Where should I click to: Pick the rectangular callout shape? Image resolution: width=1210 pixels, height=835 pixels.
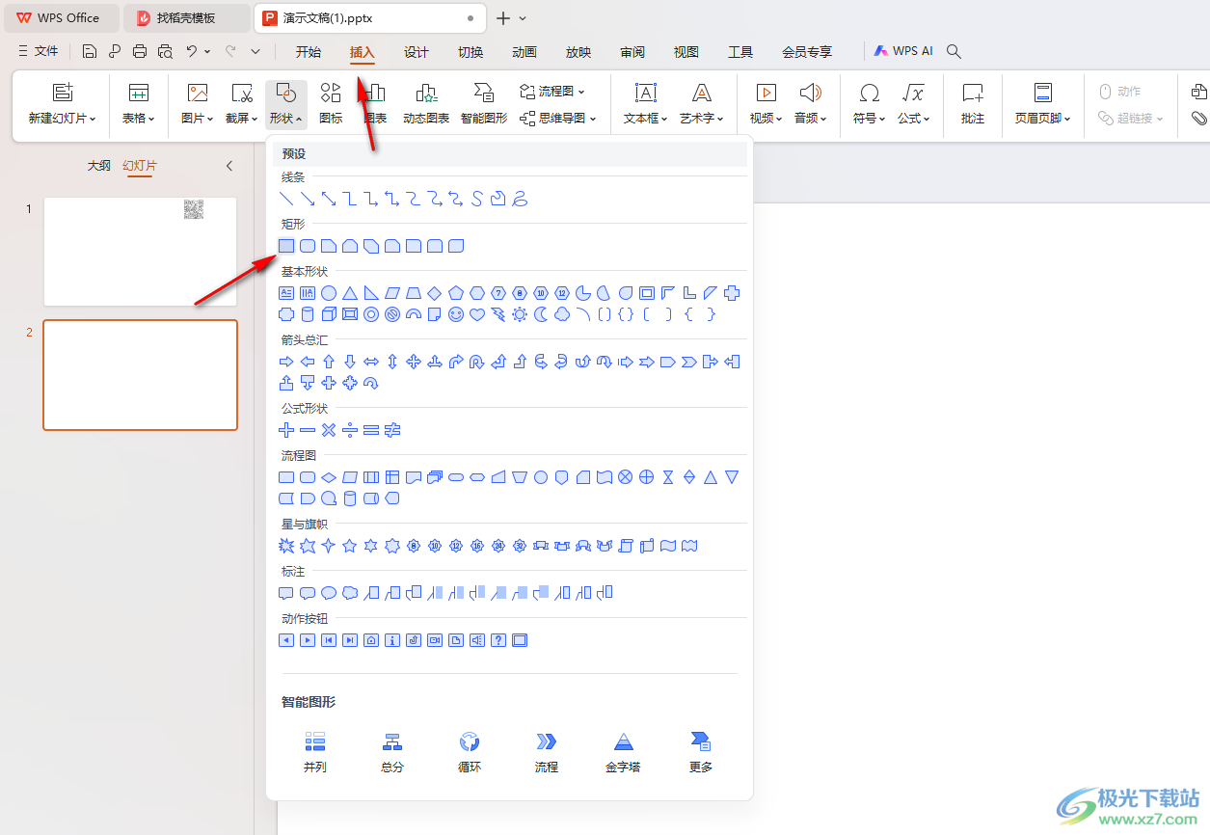pos(286,593)
